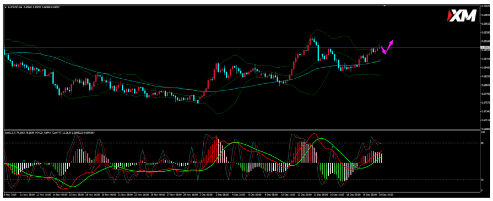Click the 6 Dec 00:00 time label
This screenshot has width=493, height=201.
click(255, 195)
